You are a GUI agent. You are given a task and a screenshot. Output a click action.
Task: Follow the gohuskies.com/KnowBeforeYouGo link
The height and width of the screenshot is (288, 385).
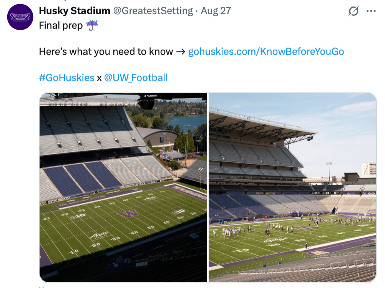click(266, 52)
